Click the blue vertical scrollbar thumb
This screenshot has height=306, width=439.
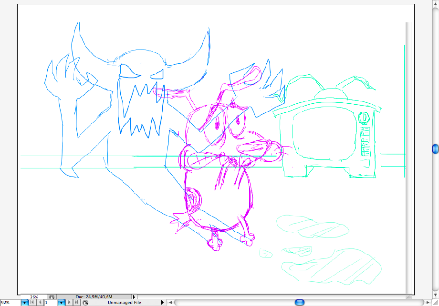(435, 149)
